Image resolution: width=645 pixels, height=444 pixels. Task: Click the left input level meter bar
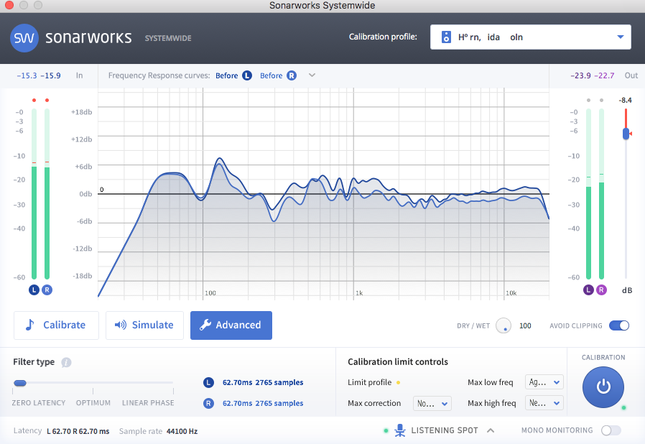coord(34,194)
